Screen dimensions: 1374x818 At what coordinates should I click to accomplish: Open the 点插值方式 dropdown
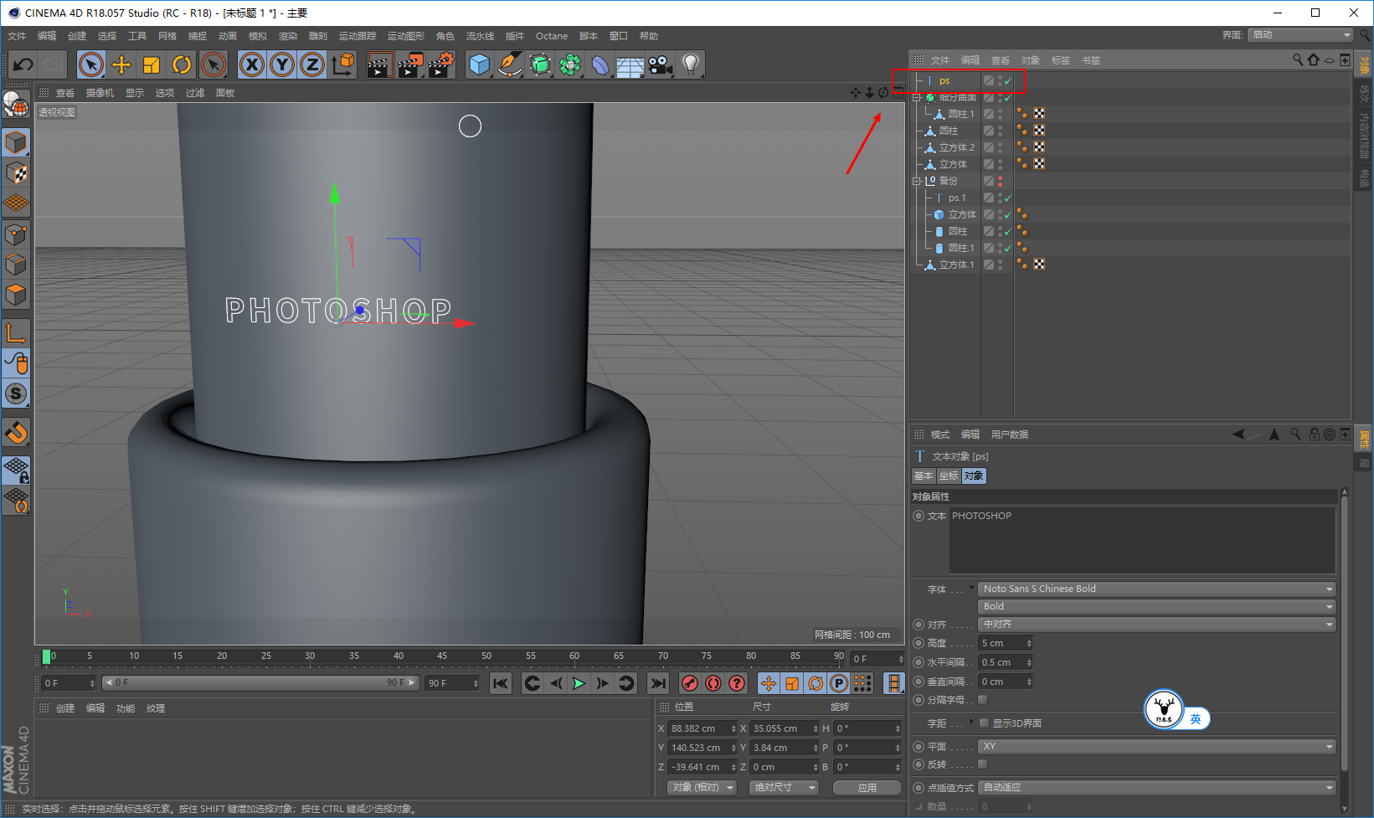1156,788
